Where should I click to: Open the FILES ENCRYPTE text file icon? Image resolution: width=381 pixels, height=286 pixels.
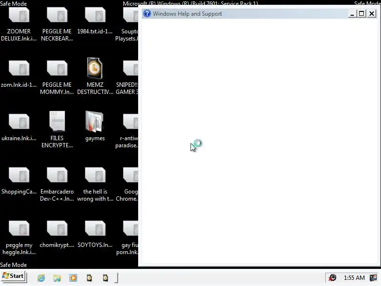57,121
